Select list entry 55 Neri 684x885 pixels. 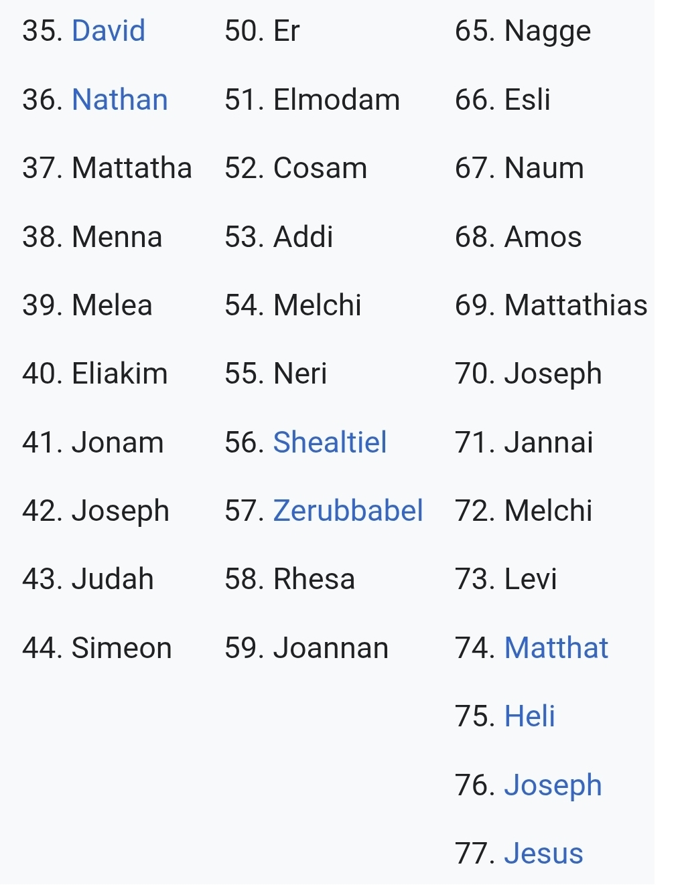point(276,374)
